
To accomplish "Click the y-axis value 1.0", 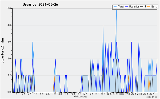I will click(9, 75).
